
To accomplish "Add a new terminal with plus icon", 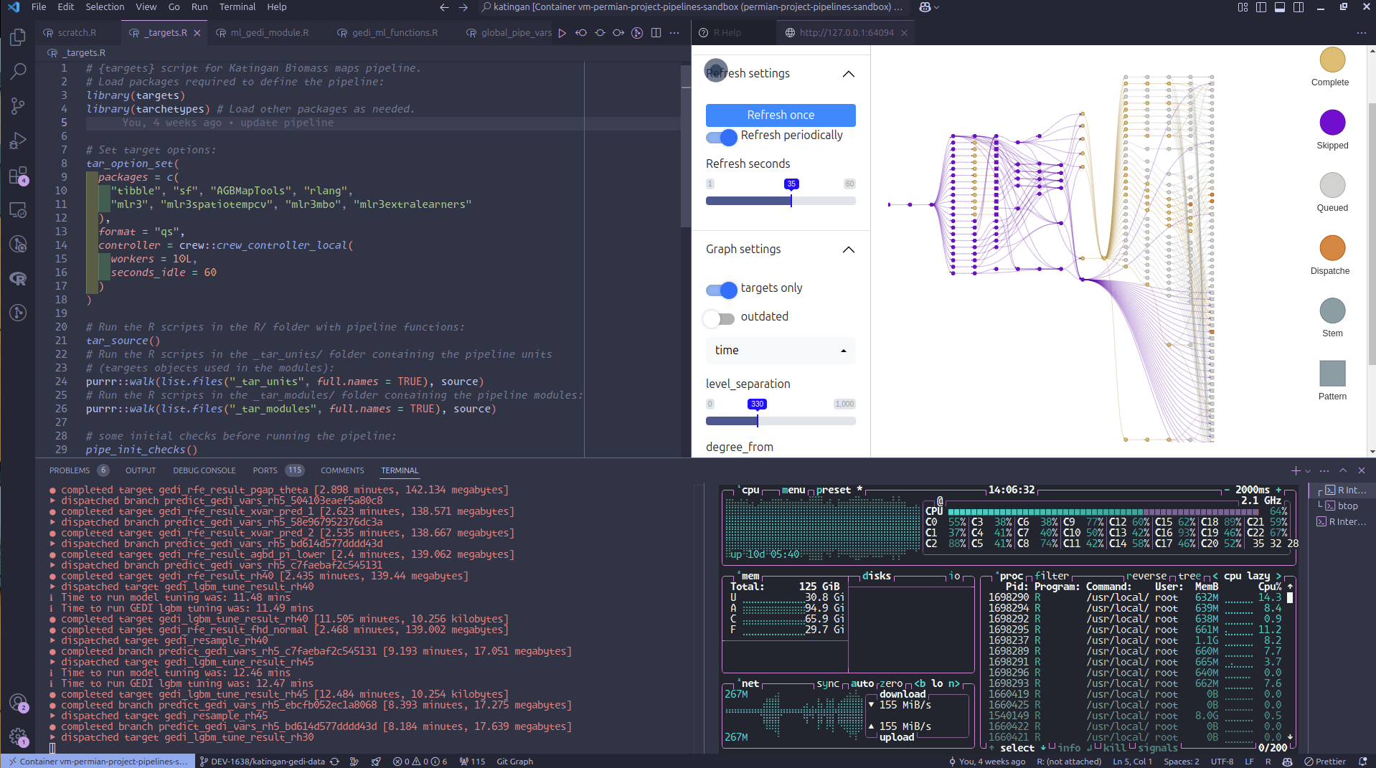I will tap(1296, 470).
